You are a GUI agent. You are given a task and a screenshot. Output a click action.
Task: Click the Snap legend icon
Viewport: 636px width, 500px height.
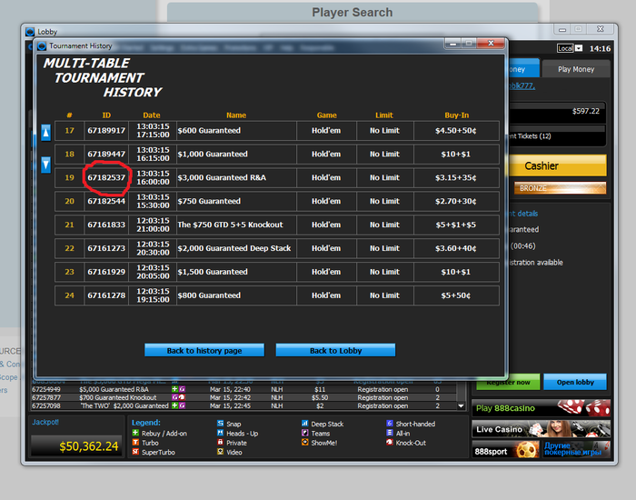[x=220, y=424]
